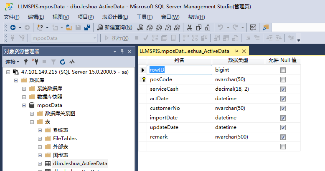The height and width of the screenshot is (171, 325).
Task: Click the filter funnel icon in Object Explorer
Action: click(53, 62)
